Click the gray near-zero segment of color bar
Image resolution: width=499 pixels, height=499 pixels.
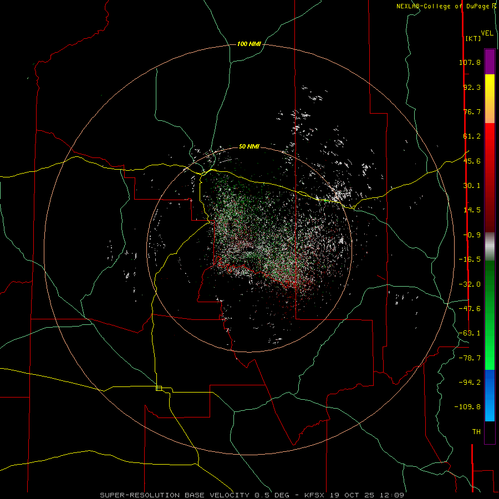point(490,247)
